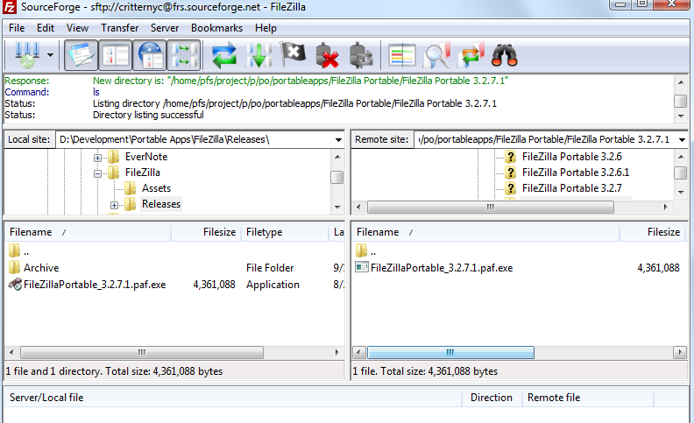Open the Transfer menu
694x423 pixels.
tap(119, 28)
